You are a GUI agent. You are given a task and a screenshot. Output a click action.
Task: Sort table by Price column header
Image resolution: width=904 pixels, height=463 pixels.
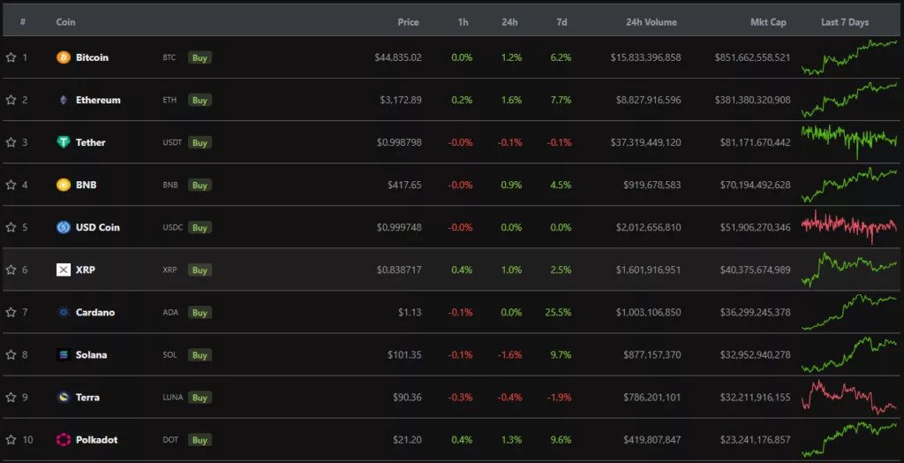pos(408,22)
